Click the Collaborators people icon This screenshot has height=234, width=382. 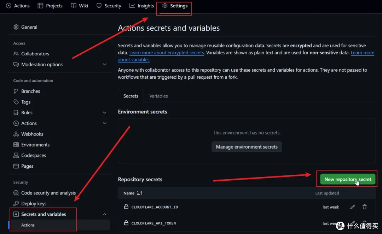tap(16, 53)
